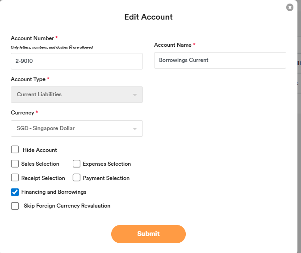
Task: Click the Financing and Borrowings label
Action: coord(54,192)
